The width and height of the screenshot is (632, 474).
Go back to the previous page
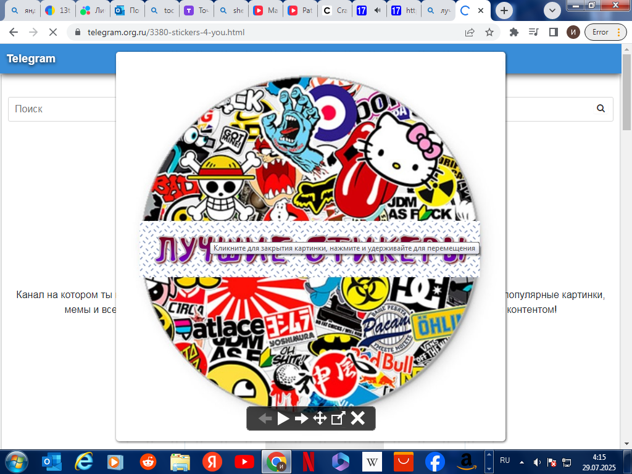(14, 32)
